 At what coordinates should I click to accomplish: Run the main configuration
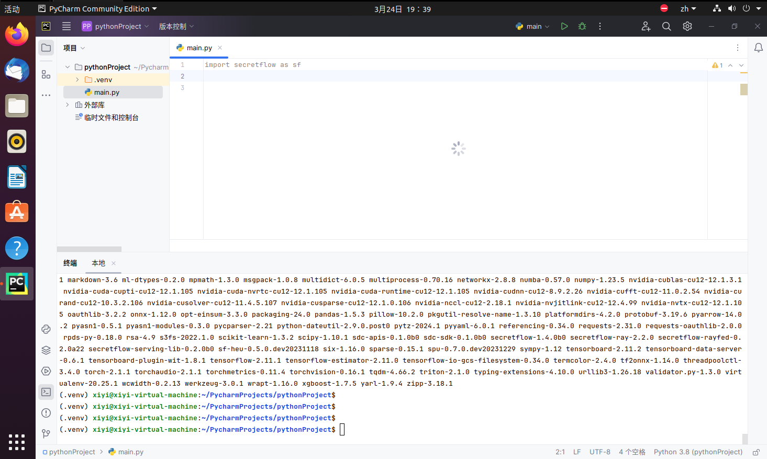564,26
